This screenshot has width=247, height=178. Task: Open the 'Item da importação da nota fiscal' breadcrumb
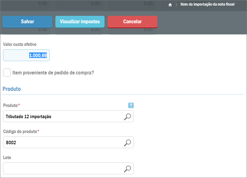coord(207,4)
